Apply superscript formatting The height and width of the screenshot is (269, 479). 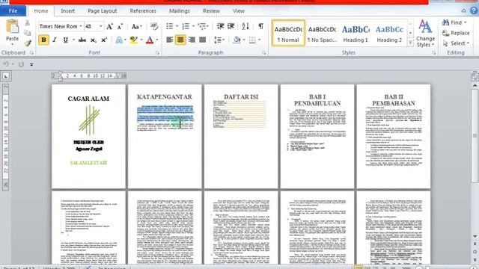(104, 40)
